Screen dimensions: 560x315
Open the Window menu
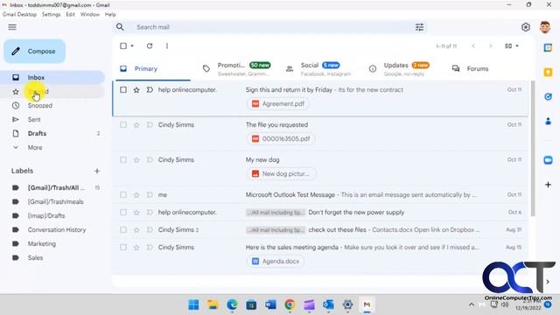pyautogui.click(x=89, y=14)
